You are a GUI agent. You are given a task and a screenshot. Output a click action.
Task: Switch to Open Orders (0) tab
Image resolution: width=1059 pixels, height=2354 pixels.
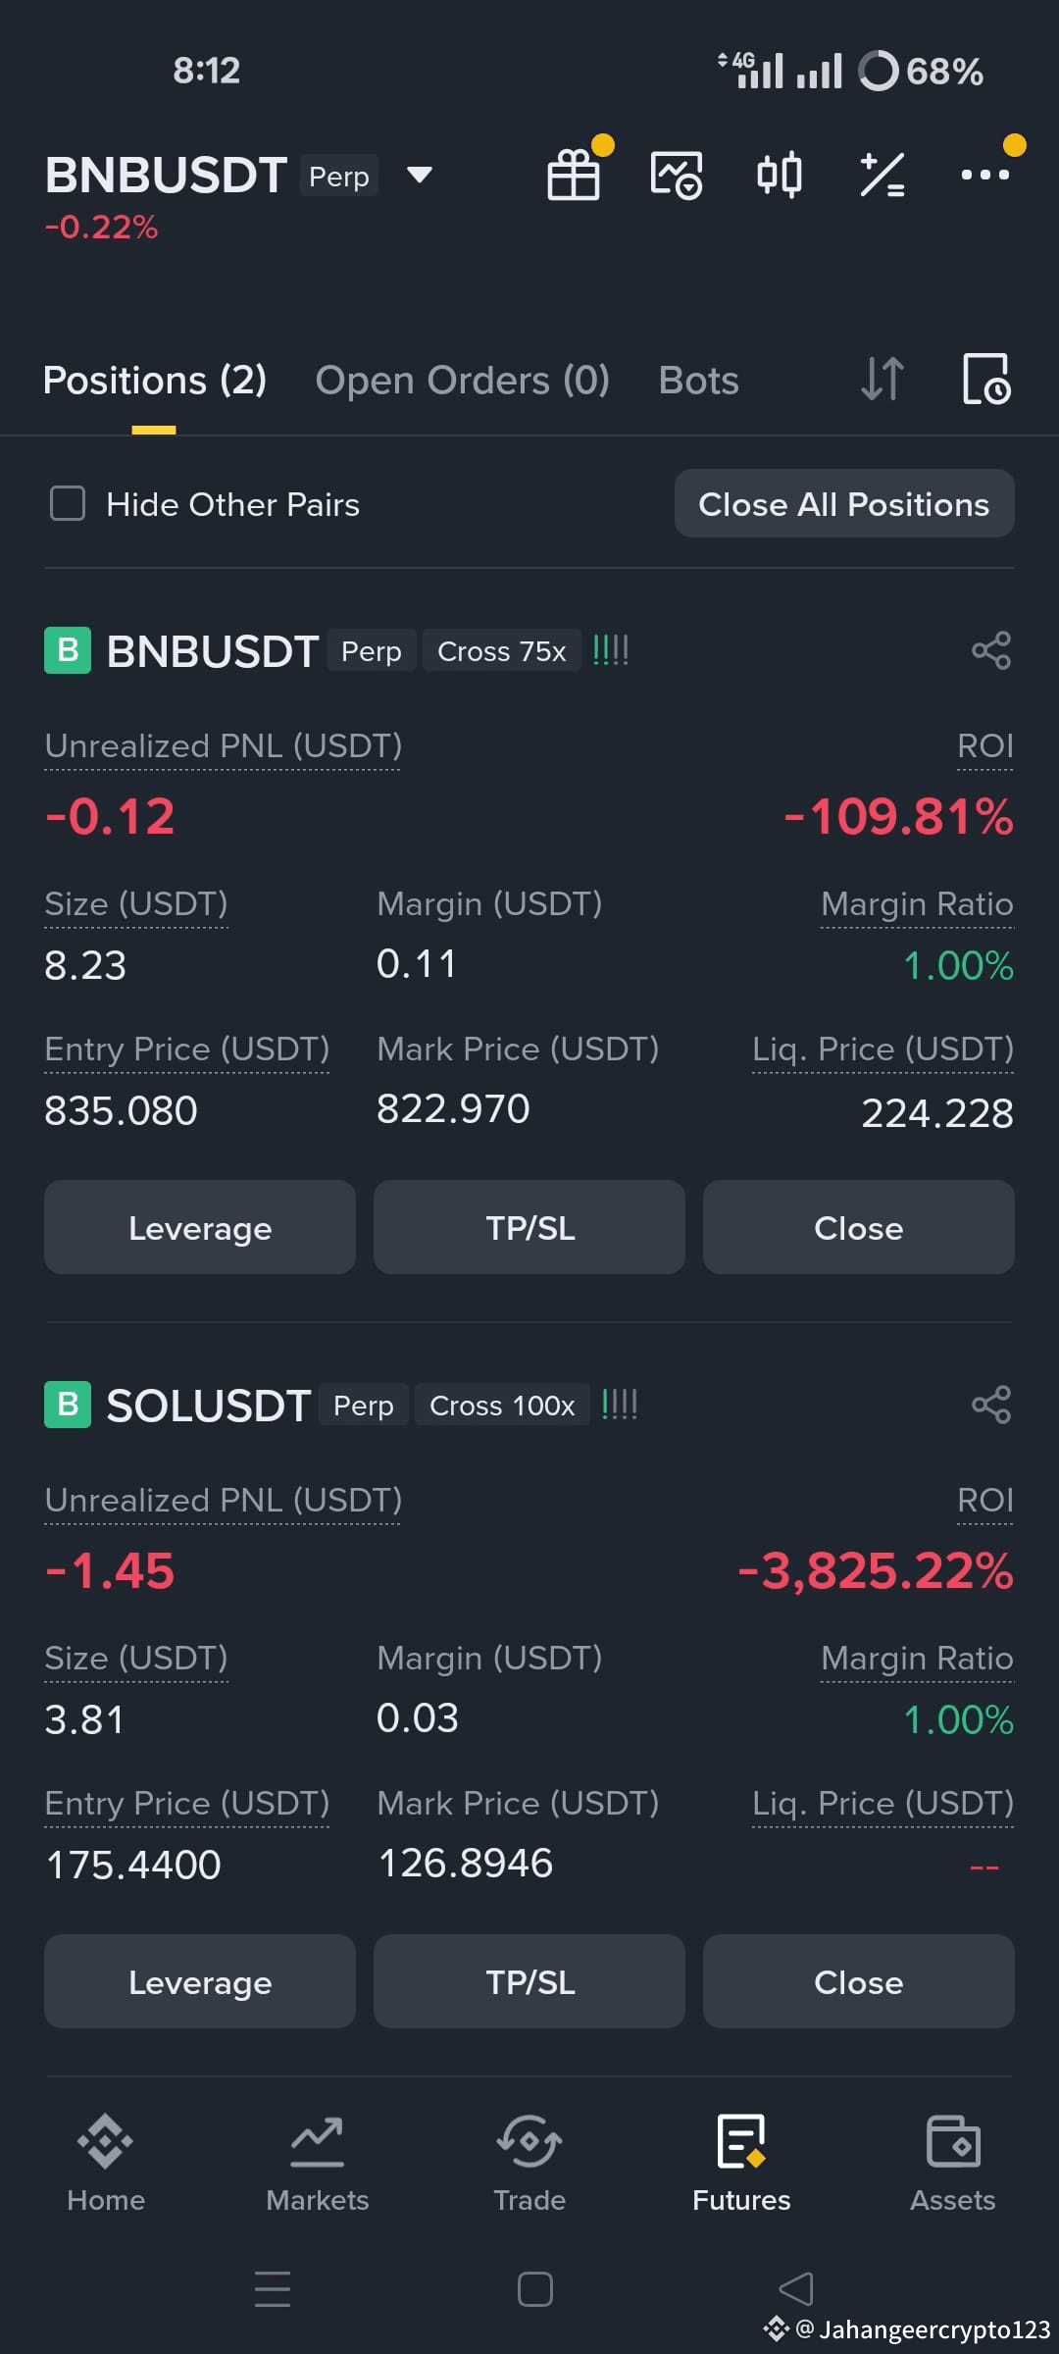462,381
